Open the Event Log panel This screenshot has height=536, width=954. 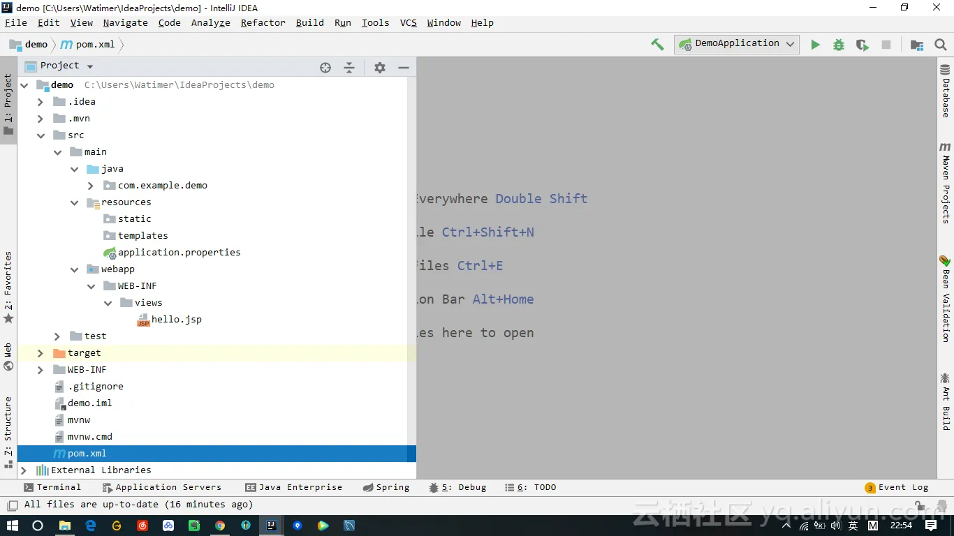pos(897,487)
